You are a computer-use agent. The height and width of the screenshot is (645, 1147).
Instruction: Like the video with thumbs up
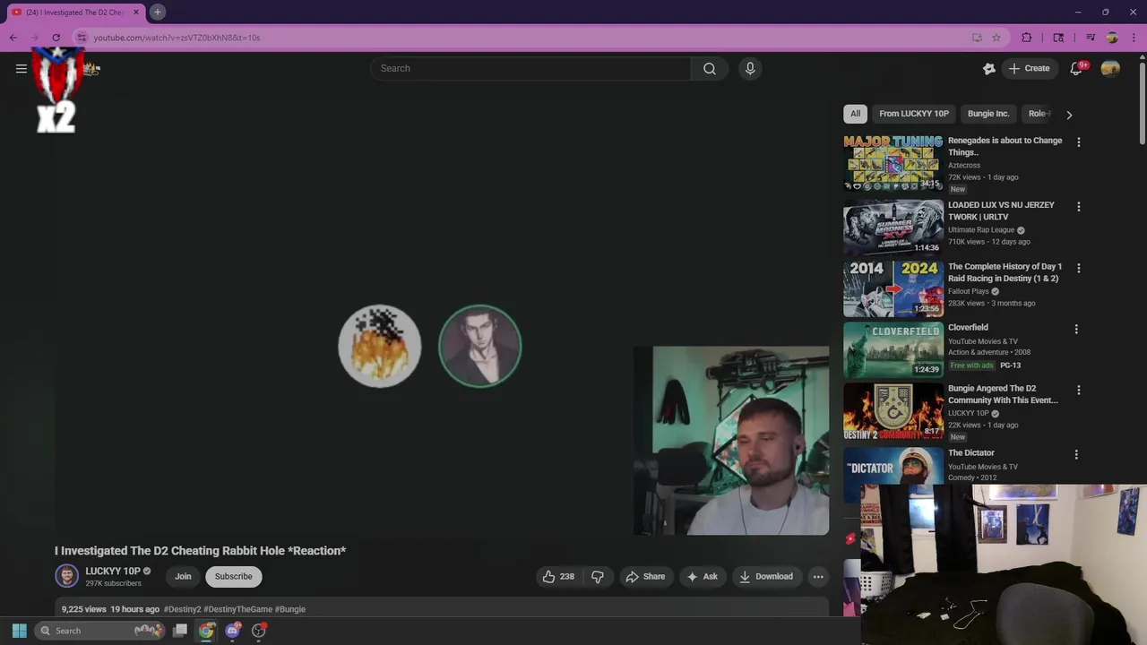(557, 577)
